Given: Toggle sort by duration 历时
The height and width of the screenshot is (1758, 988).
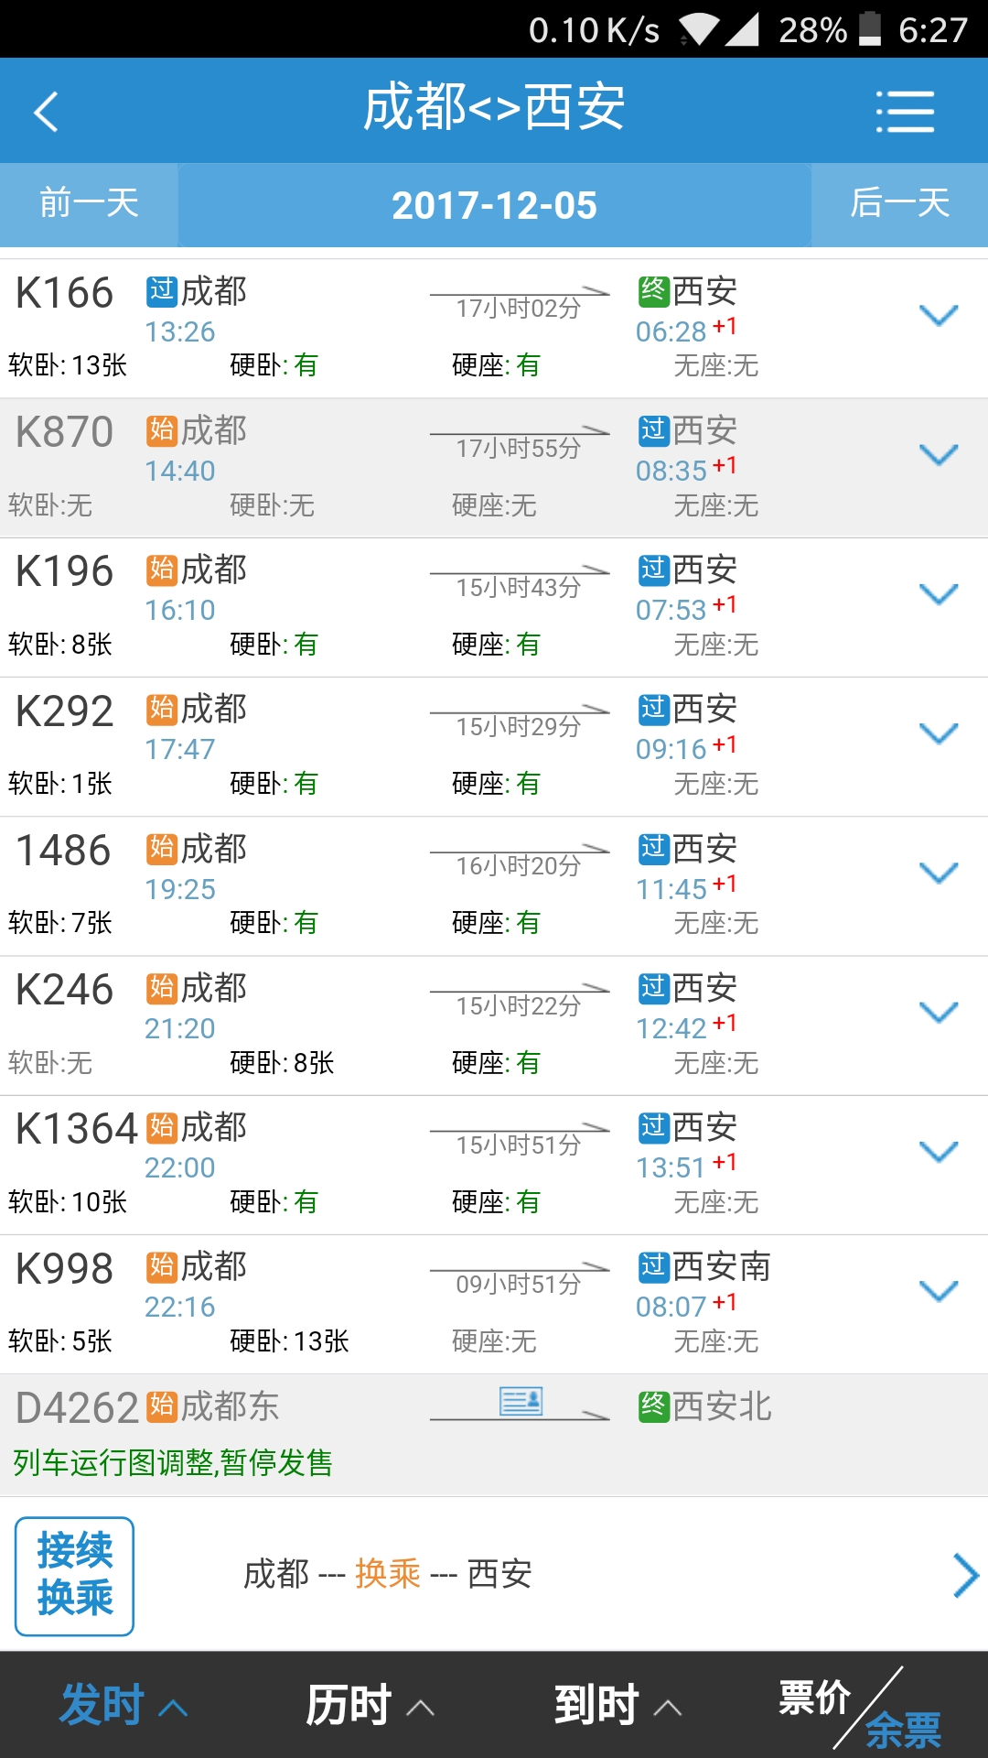Looking at the screenshot, I should 370,1705.
